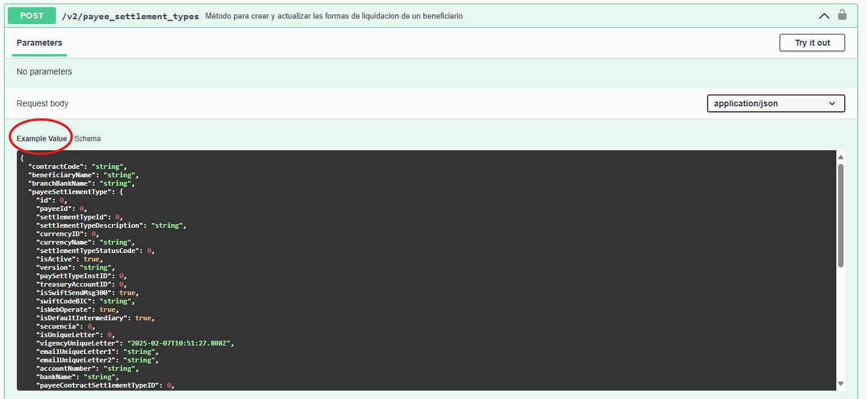Click the code block scroll down arrow
Viewport: 867px width, 399px height.
click(x=841, y=383)
